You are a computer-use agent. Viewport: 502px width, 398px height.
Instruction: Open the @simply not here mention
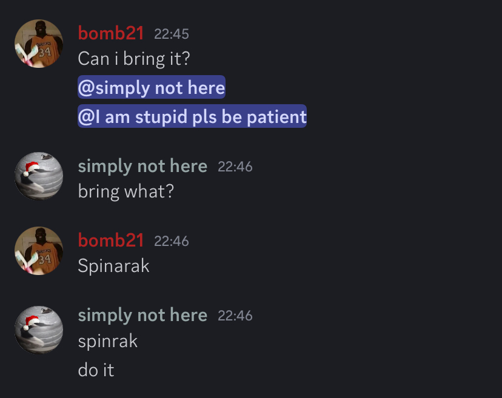(x=152, y=88)
